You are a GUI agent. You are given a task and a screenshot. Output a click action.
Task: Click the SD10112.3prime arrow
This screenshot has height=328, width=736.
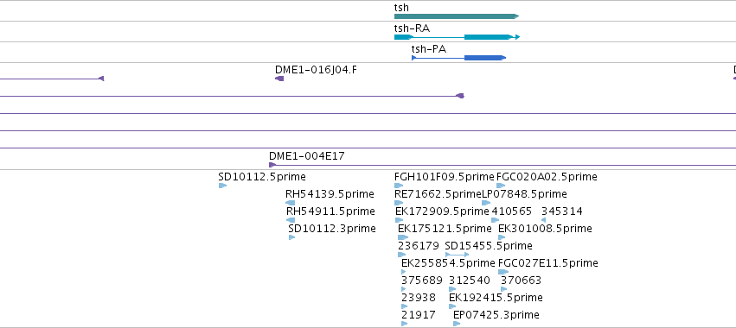[292, 237]
